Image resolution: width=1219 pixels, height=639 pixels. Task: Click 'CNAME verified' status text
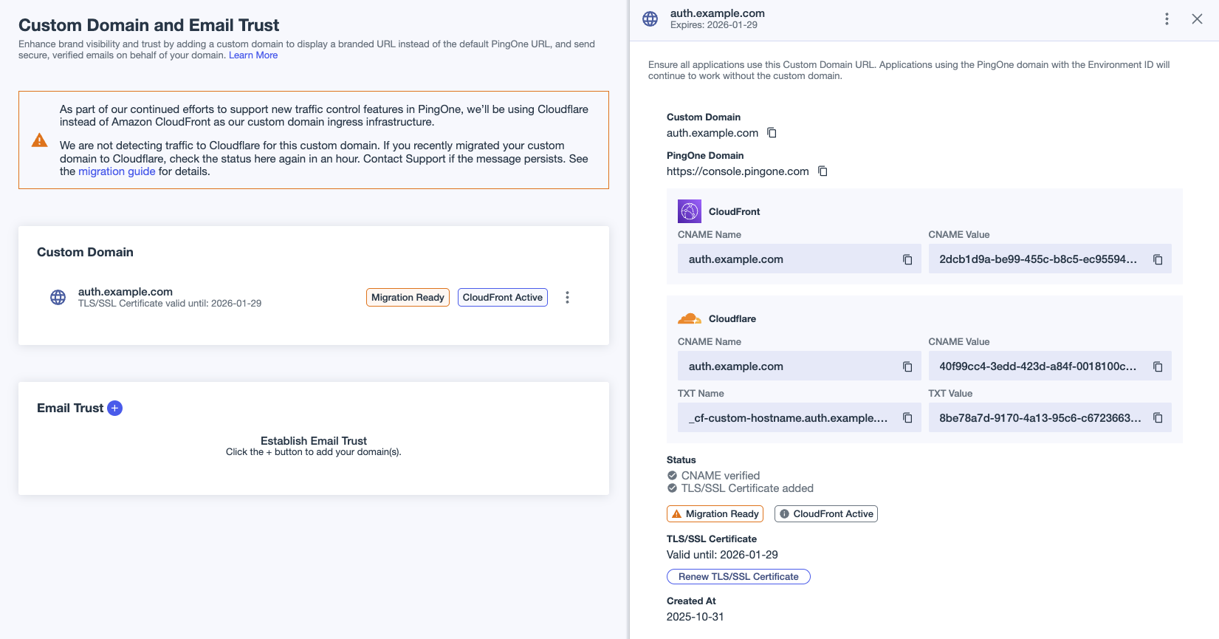721,476
